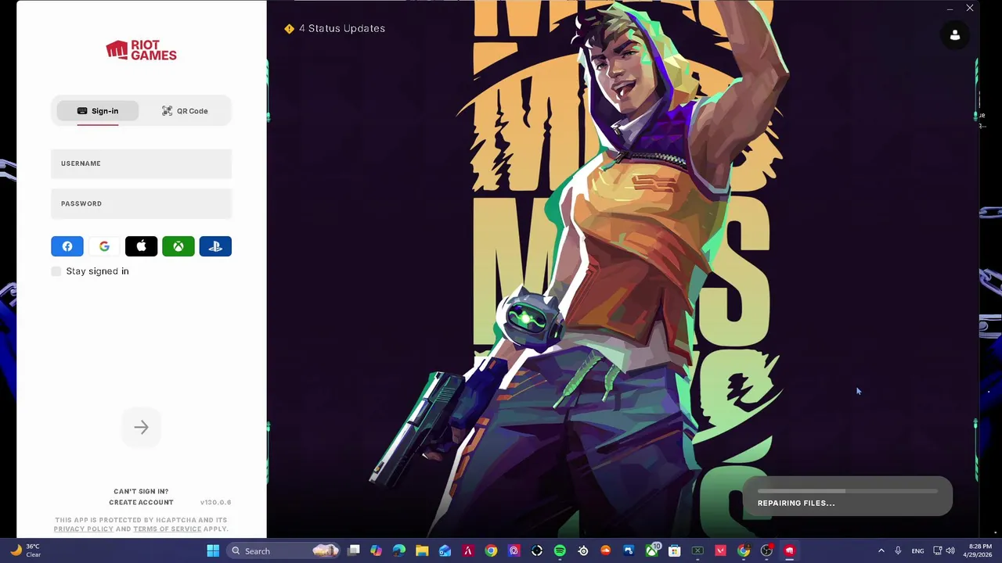Open SoundCloud from the taskbar
This screenshot has width=1002, height=563.
coord(606,550)
